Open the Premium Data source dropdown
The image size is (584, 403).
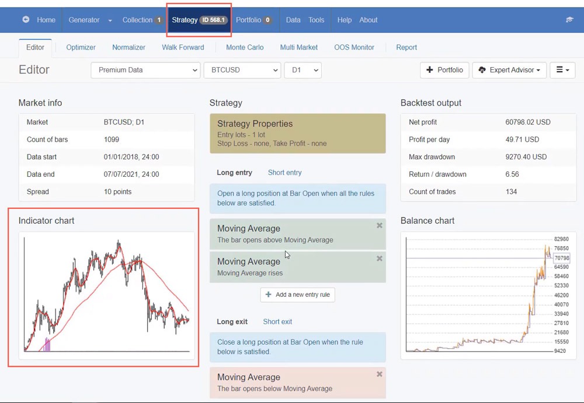(x=145, y=70)
